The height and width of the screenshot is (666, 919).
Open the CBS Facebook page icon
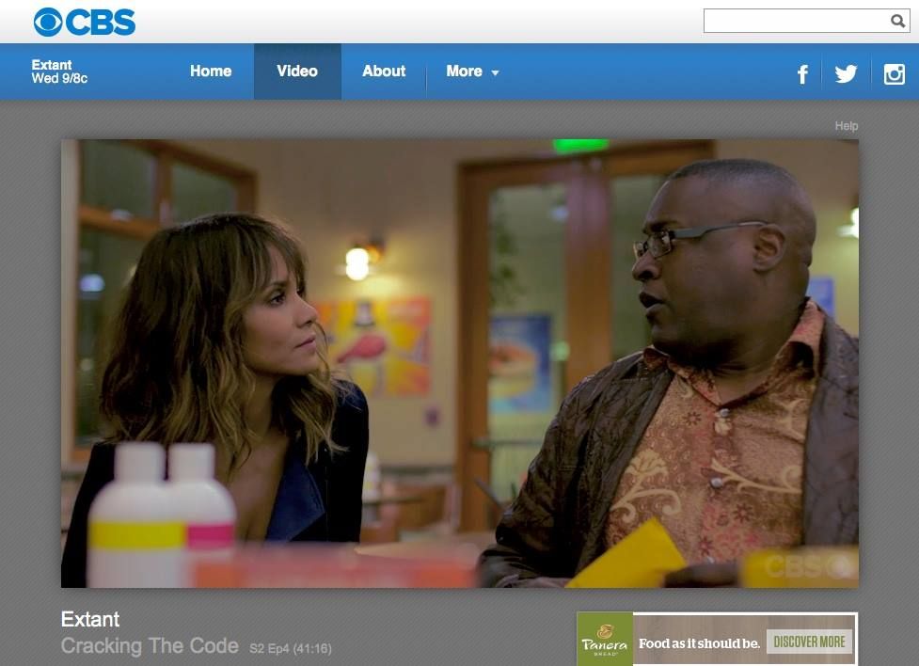pyautogui.click(x=802, y=74)
